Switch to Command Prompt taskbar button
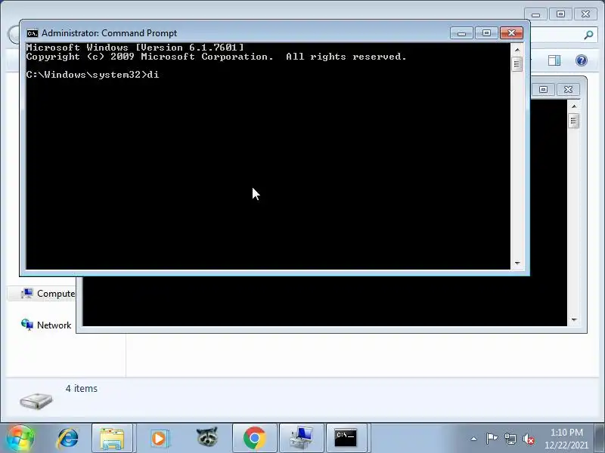 click(346, 439)
